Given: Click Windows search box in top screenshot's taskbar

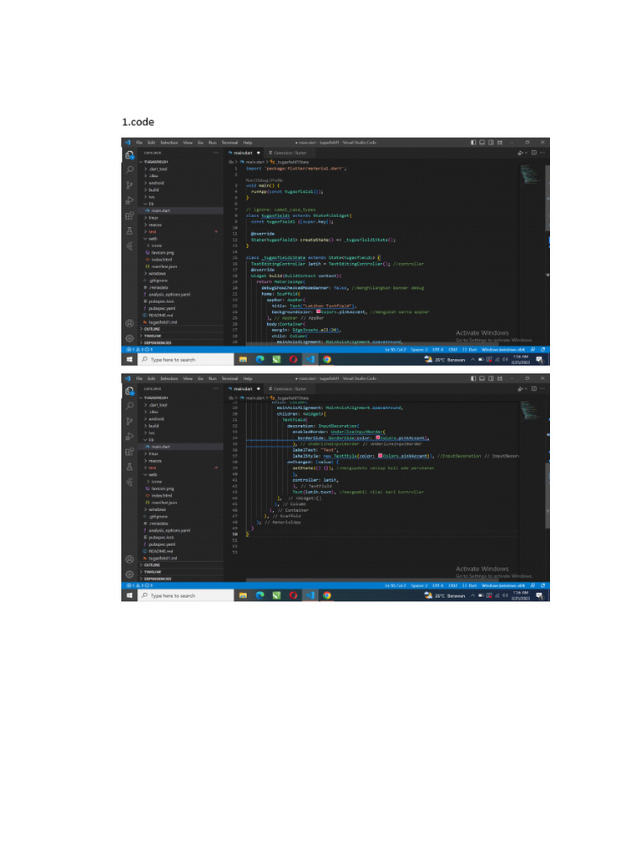Looking at the screenshot, I should coord(185,359).
